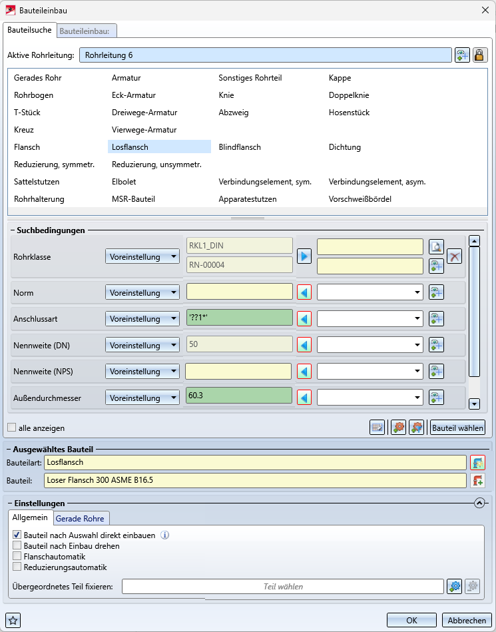Click the pick-from-part icon in Außendurchmesser row

pos(436,398)
